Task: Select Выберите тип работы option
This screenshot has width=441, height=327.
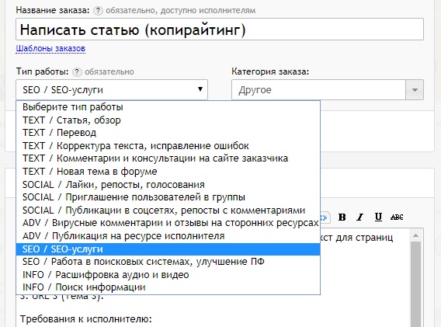Action: tap(168, 107)
